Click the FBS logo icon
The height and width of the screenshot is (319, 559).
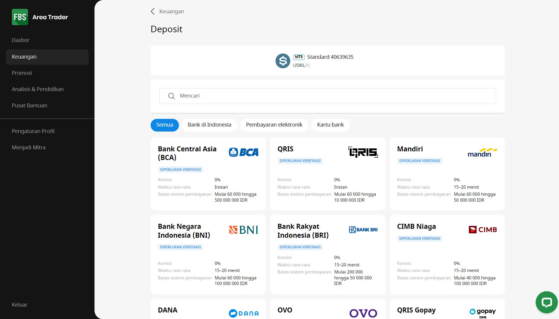[x=20, y=17]
